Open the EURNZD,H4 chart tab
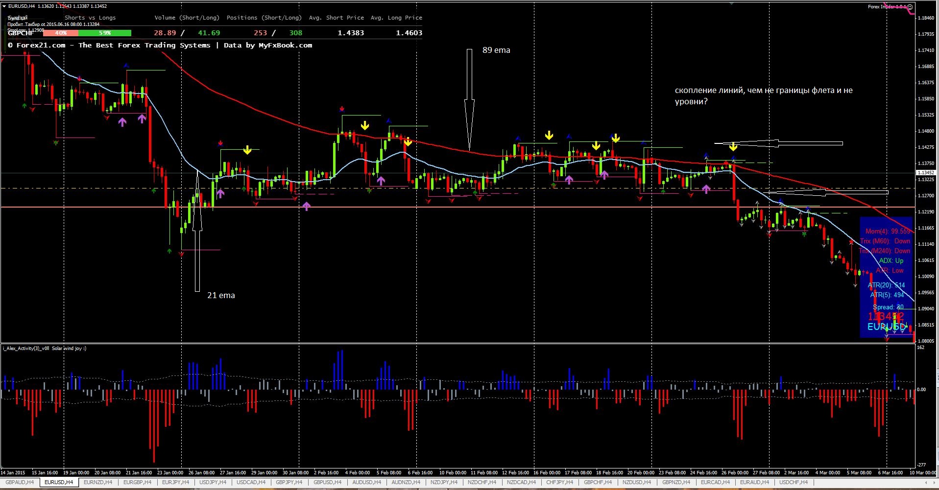Viewport: 939px width, 490px height. [98, 483]
